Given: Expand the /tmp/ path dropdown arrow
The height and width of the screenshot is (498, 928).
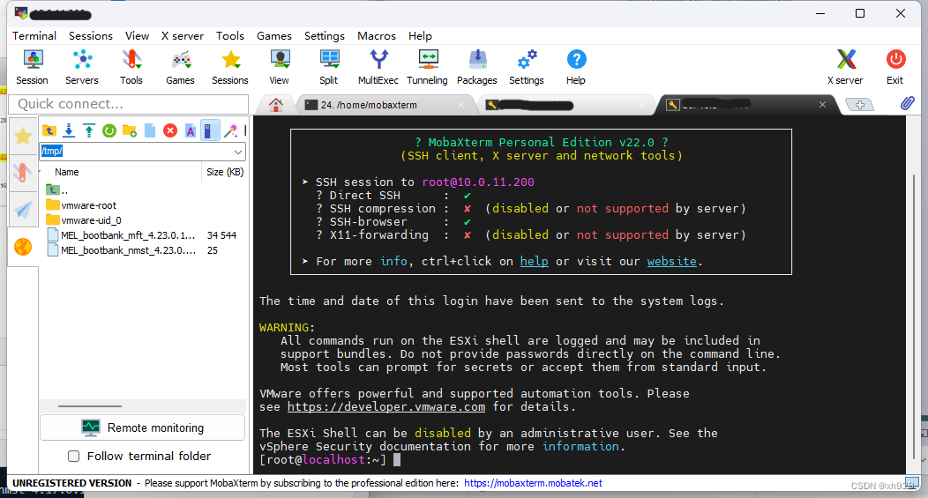Looking at the screenshot, I should (237, 152).
